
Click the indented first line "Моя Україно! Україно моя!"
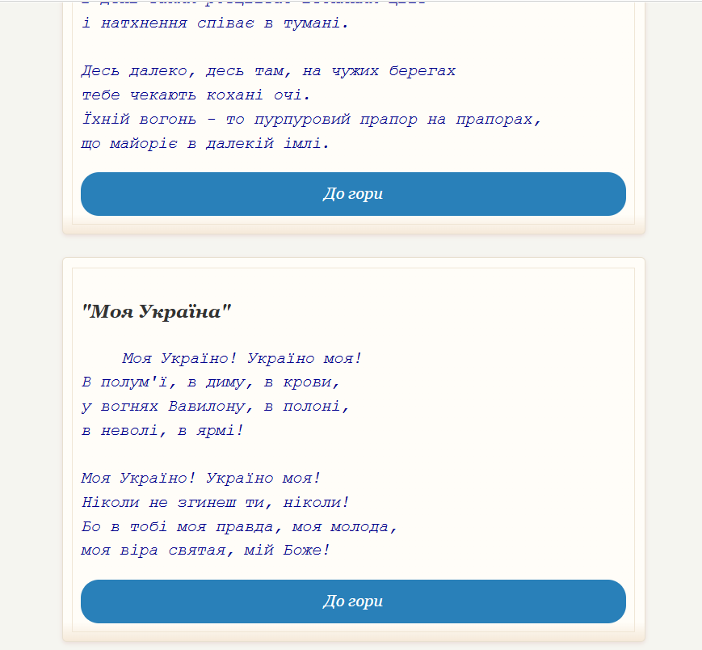(x=242, y=357)
